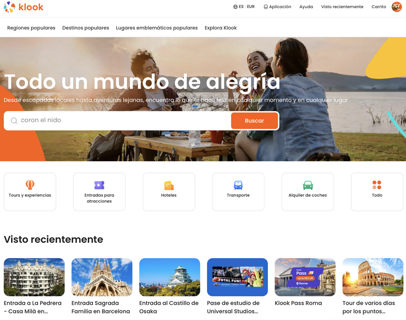Click 'Entrada al Castillo de Osaka' title
406x320 pixels.
[169, 307]
